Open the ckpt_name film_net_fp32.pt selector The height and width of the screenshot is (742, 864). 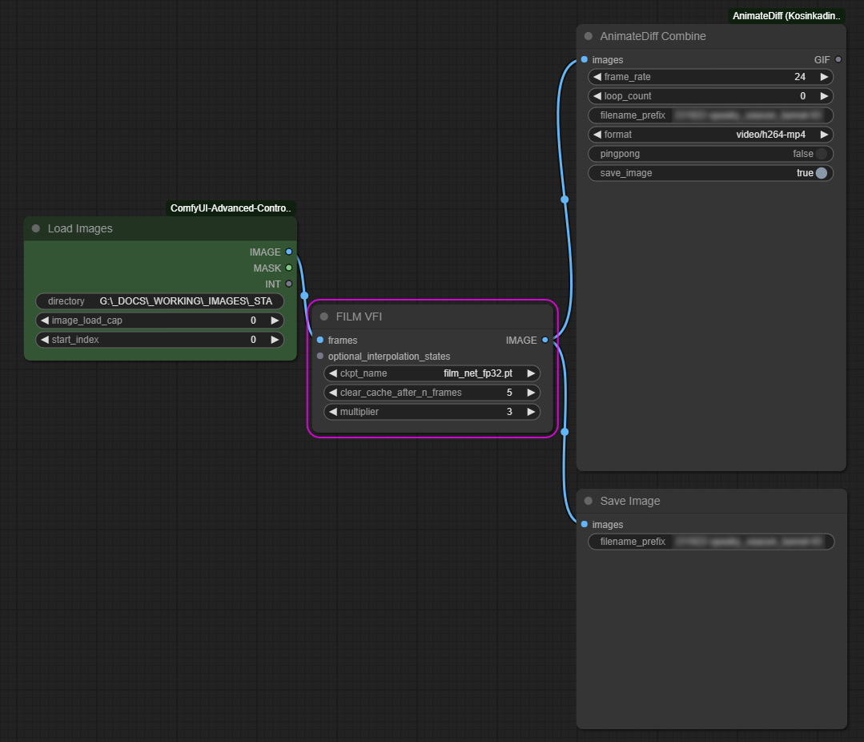pyautogui.click(x=432, y=373)
